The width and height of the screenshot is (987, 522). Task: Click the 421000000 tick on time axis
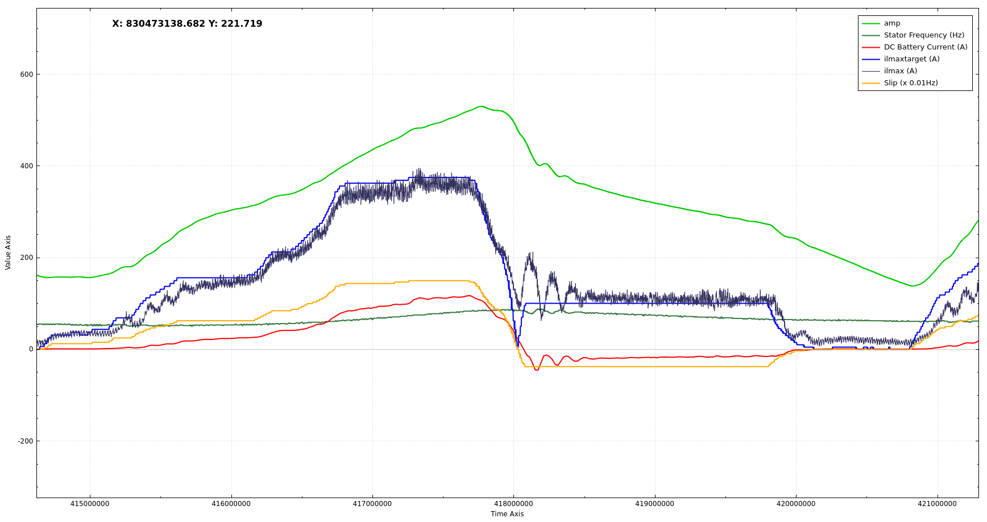tap(937, 504)
